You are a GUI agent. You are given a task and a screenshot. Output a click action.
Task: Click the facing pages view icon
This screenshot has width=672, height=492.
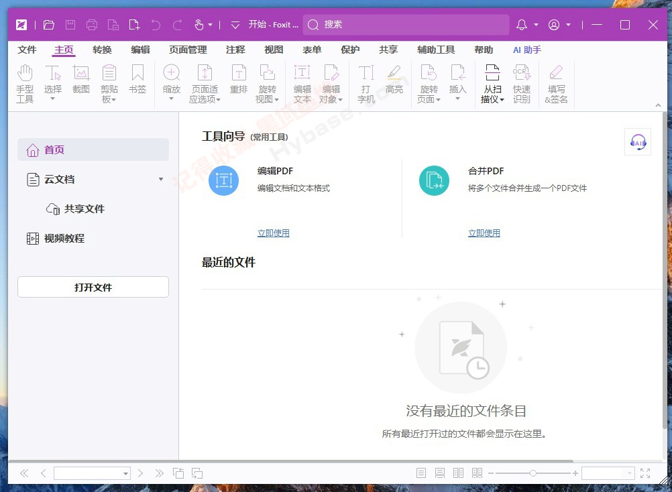pyautogui.click(x=458, y=473)
